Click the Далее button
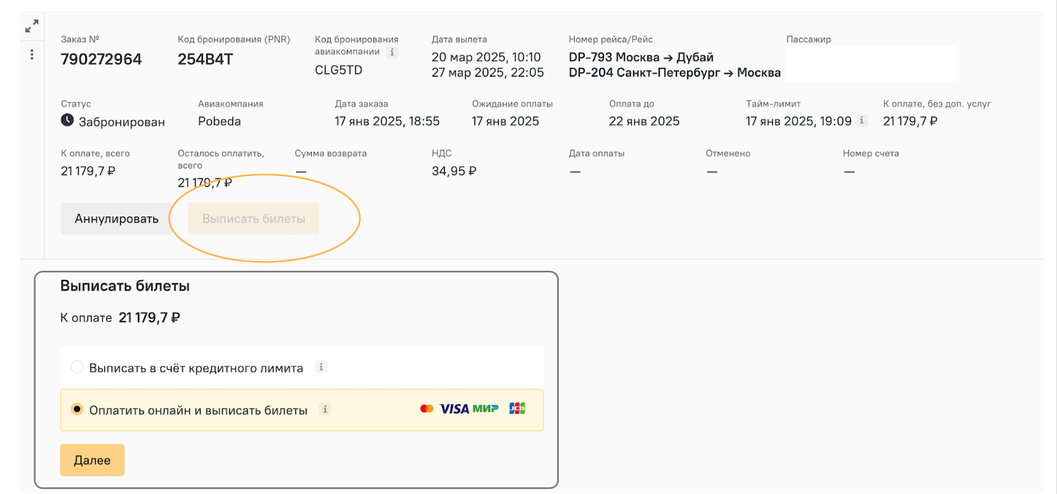 point(92,460)
